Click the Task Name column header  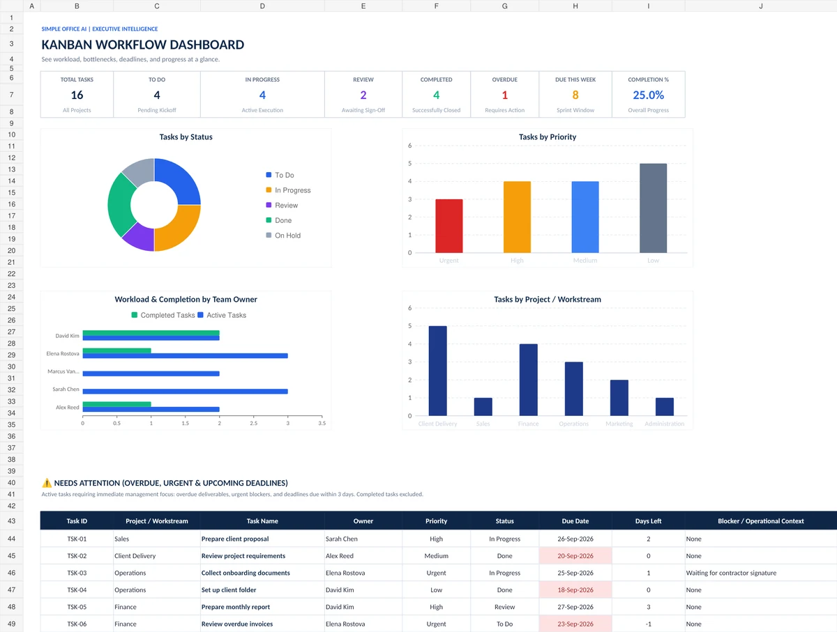click(262, 521)
